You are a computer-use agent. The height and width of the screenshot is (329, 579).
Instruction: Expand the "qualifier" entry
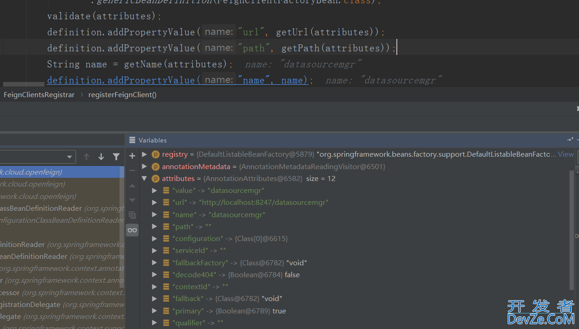pyautogui.click(x=155, y=323)
